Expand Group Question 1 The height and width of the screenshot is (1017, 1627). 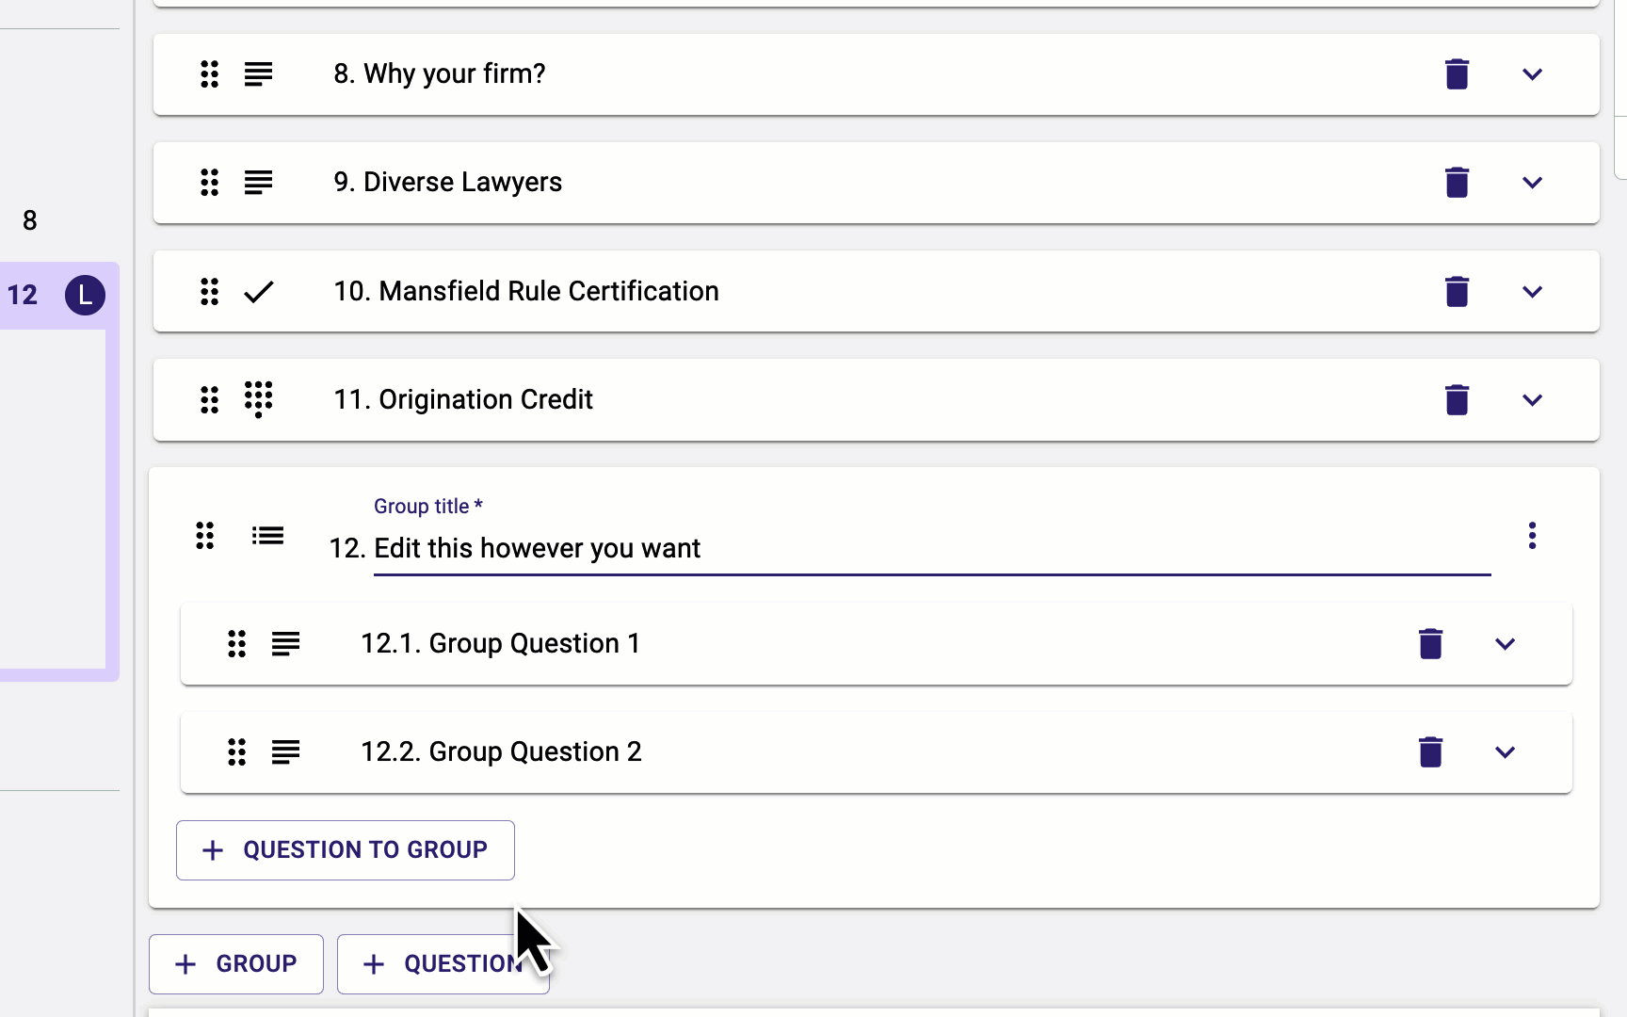click(1505, 644)
